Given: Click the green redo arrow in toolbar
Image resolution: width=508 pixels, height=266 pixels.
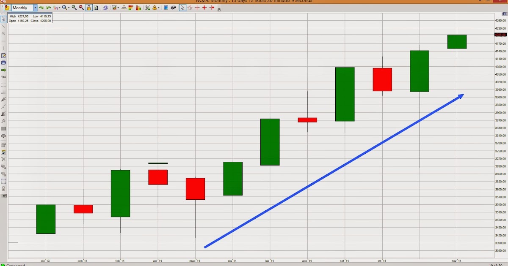Looking at the screenshot, I should [x=41, y=8].
